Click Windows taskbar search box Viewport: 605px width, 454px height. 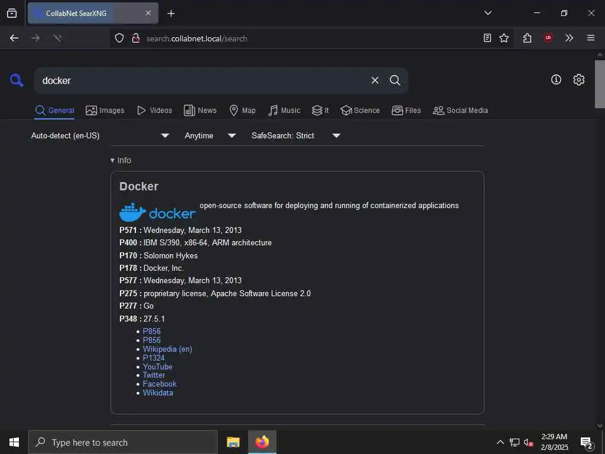[x=123, y=442]
